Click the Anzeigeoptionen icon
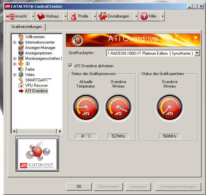 (x=21, y=53)
